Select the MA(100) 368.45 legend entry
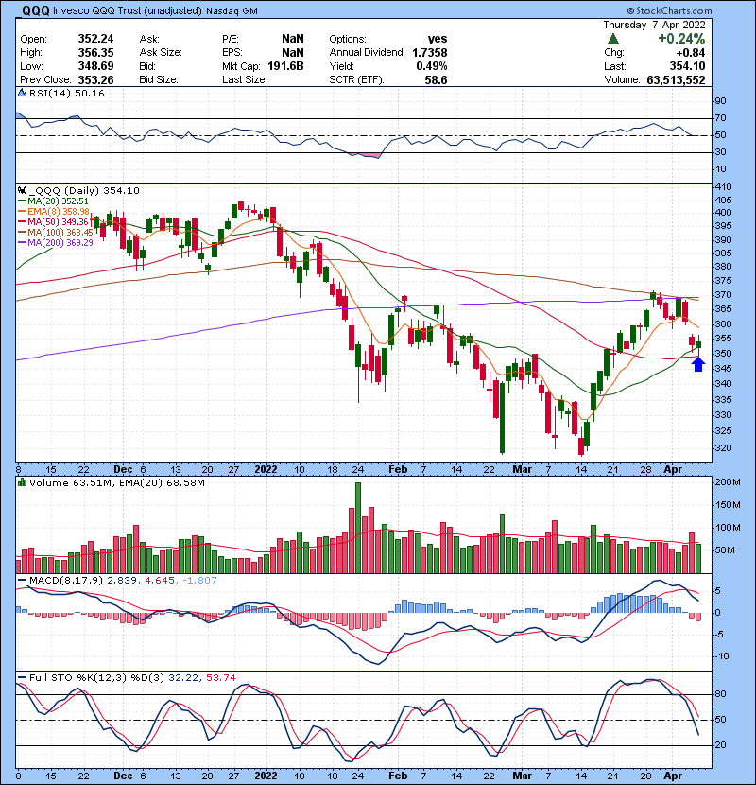756x785 pixels. [55, 233]
